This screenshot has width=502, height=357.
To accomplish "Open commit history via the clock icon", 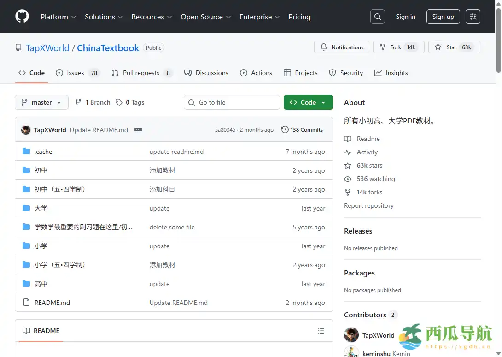I will tap(285, 129).
